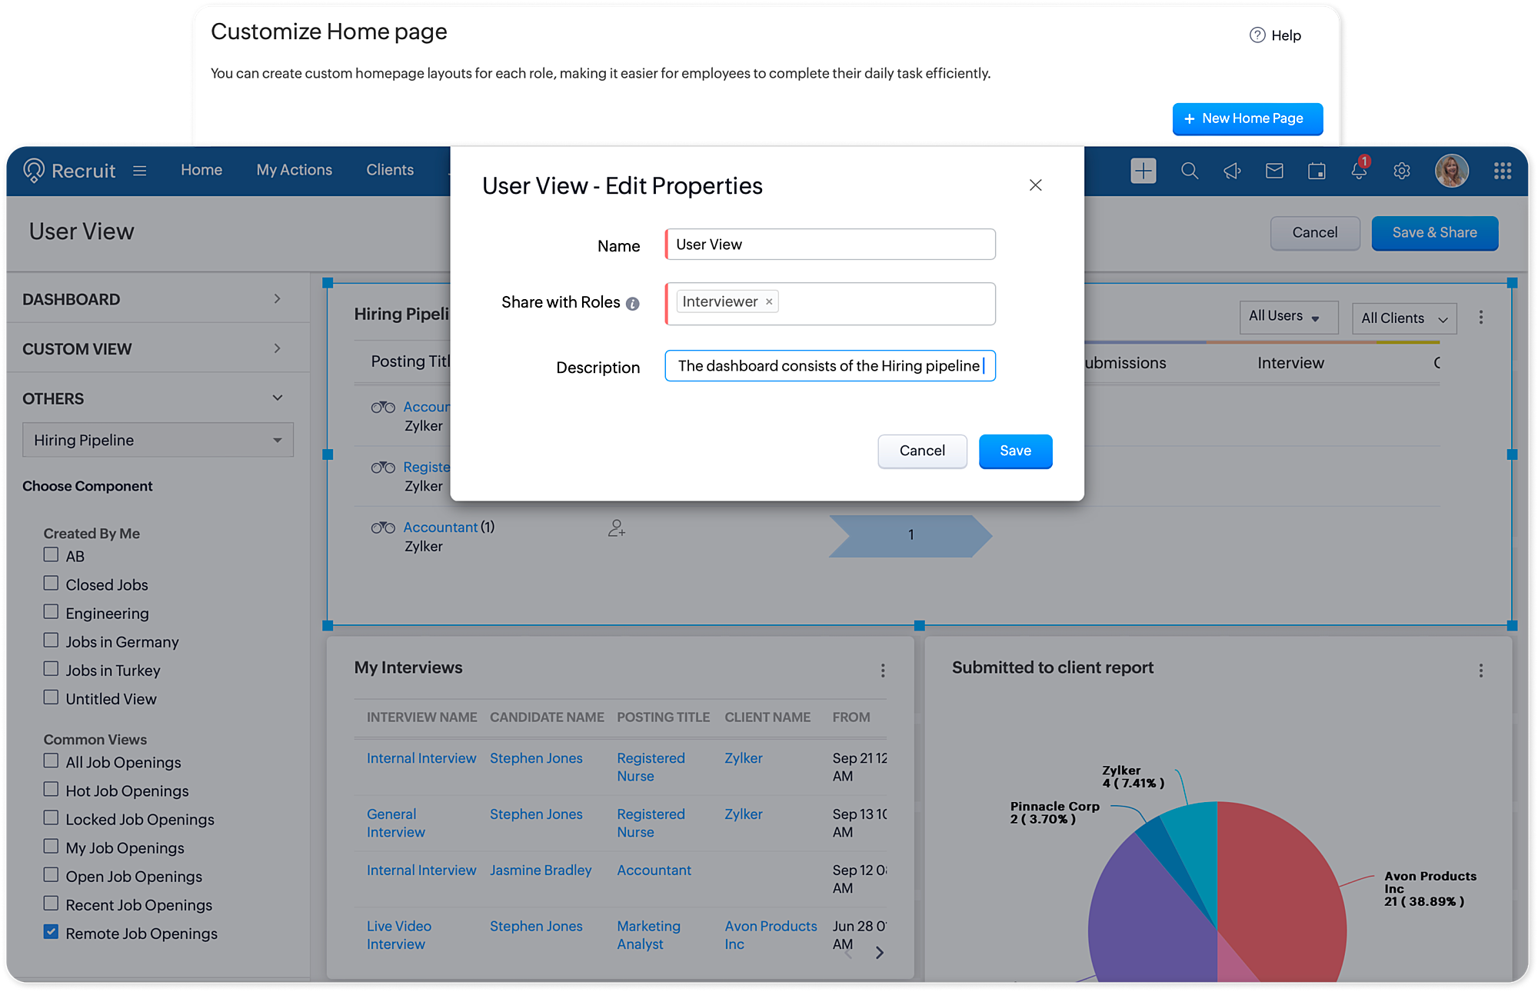Open the All Clients dropdown

click(x=1403, y=318)
